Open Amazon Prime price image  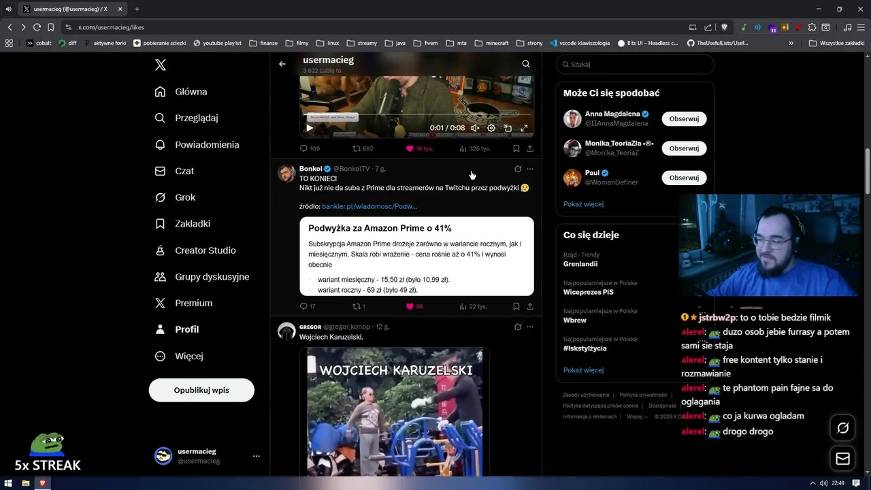[416, 257]
